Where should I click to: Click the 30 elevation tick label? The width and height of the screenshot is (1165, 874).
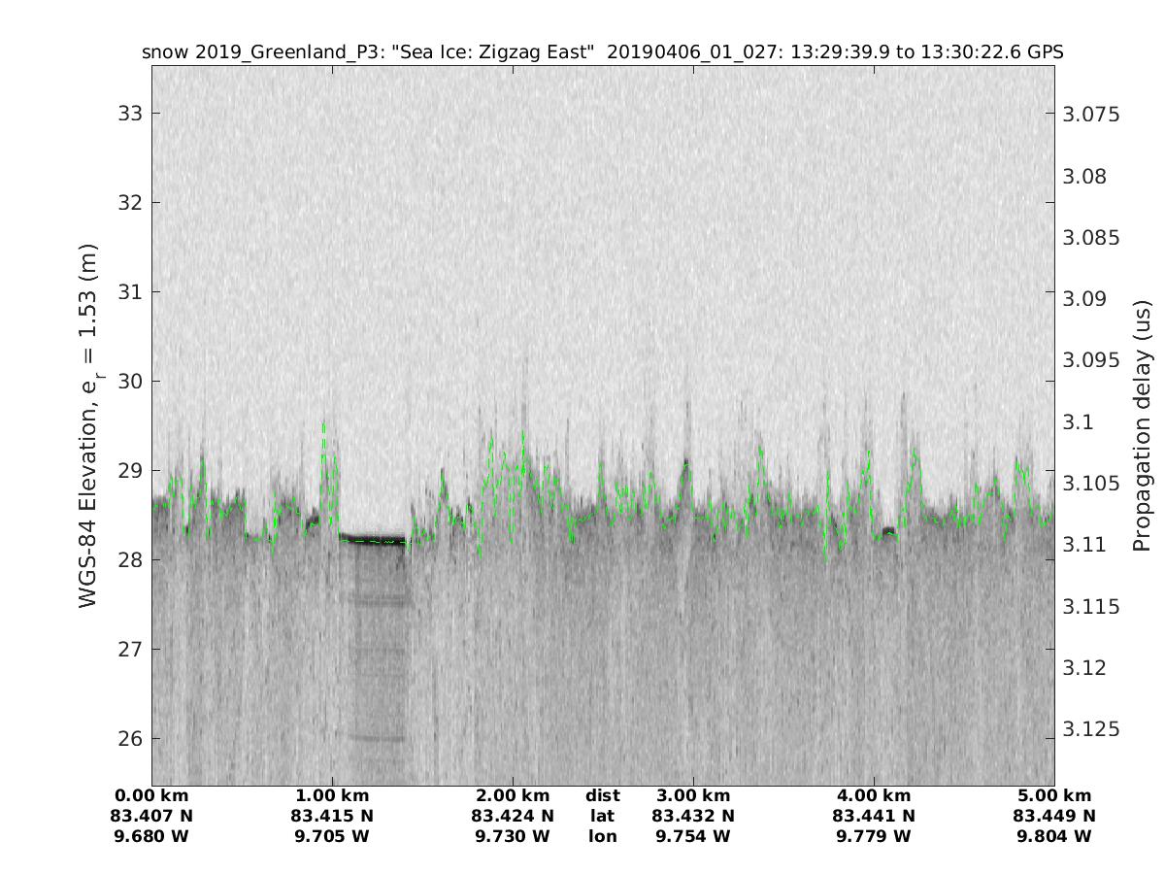(x=130, y=382)
